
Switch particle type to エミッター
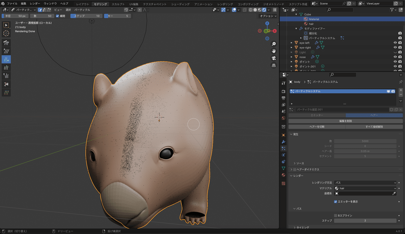pos(317,115)
